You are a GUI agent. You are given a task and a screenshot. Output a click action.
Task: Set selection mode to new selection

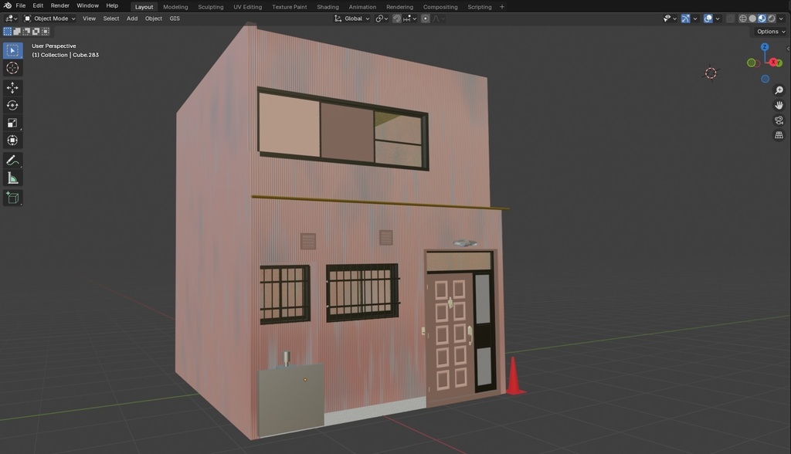point(8,32)
